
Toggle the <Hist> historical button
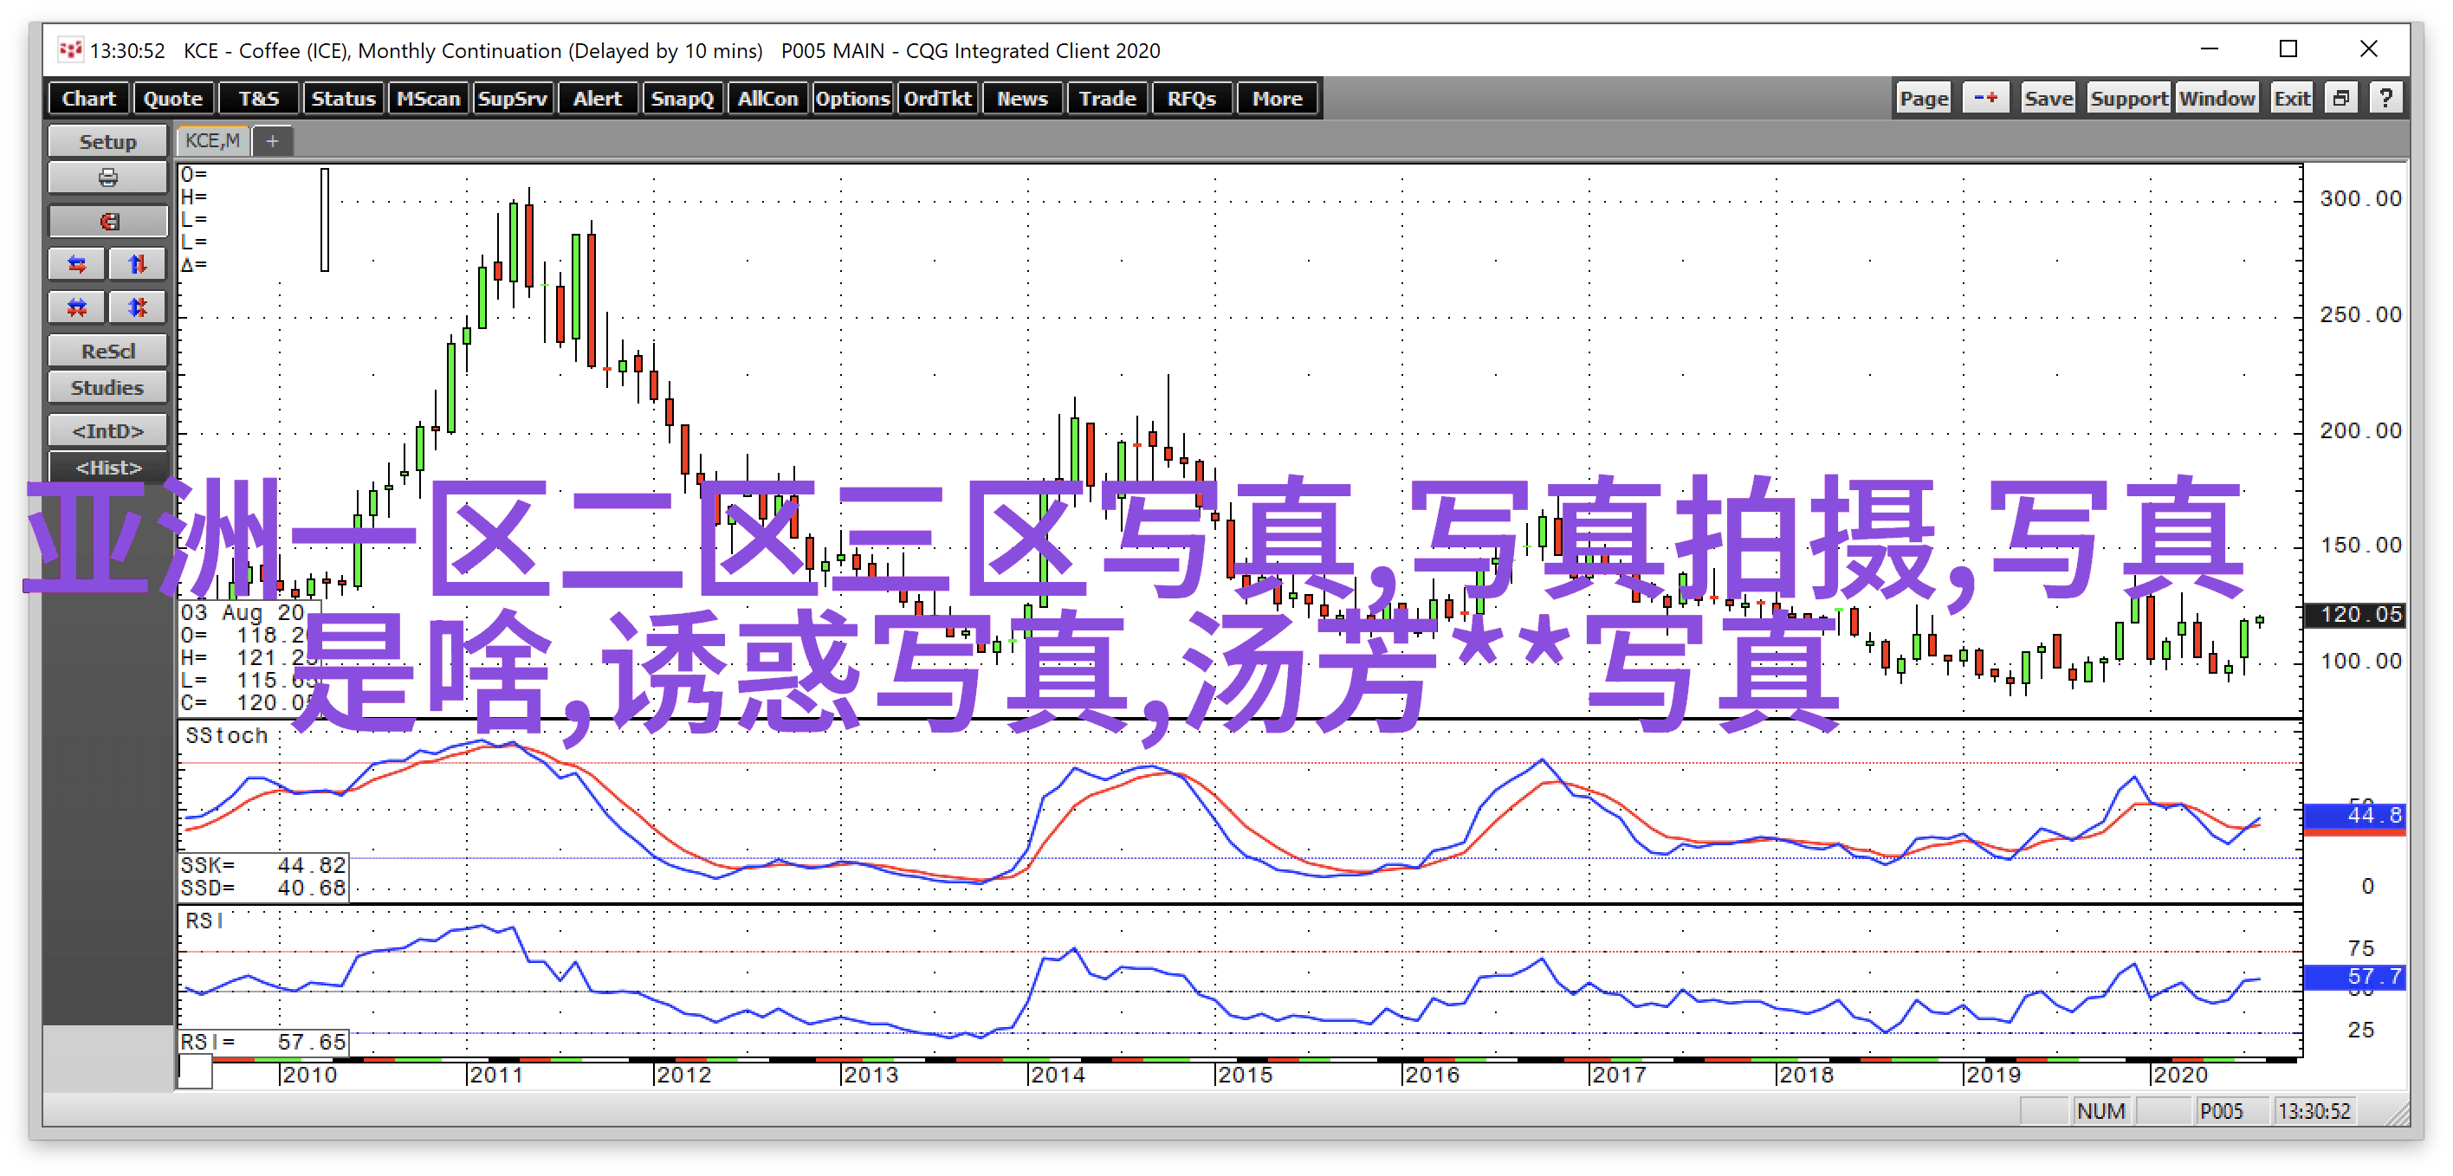[107, 467]
